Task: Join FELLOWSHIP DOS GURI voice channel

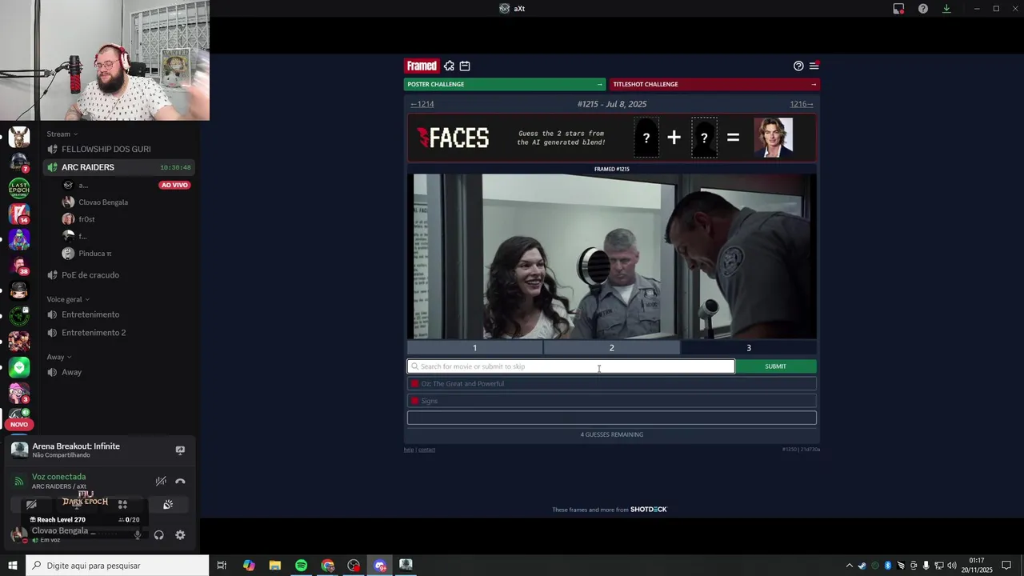Action: coord(106,150)
